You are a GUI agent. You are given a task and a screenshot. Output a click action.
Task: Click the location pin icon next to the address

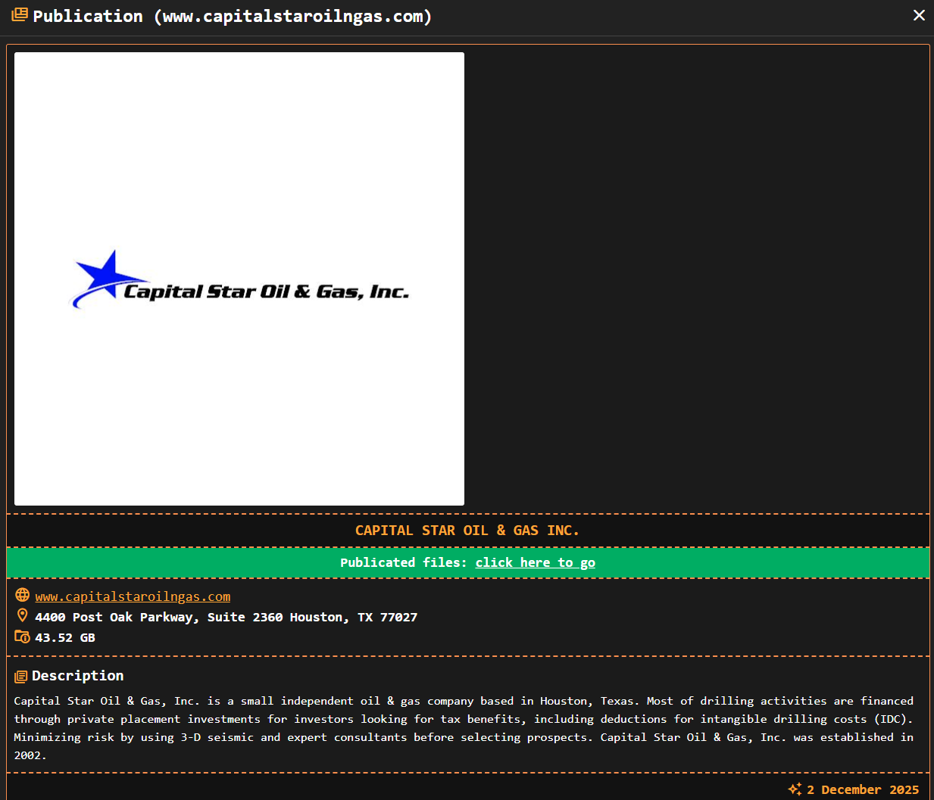pyautogui.click(x=22, y=615)
